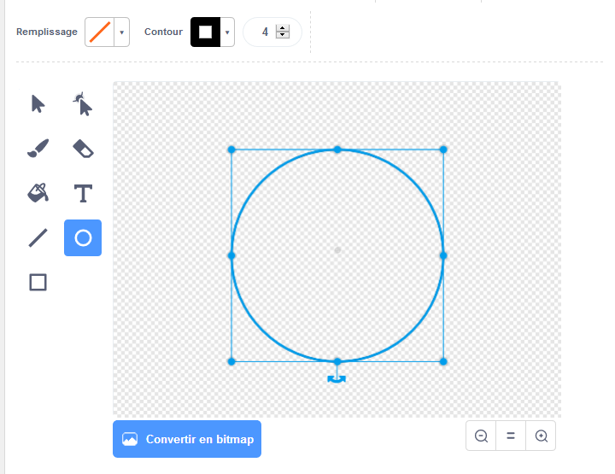The width and height of the screenshot is (615, 474).
Task: Click the black Contour color swatch
Action: pos(205,32)
